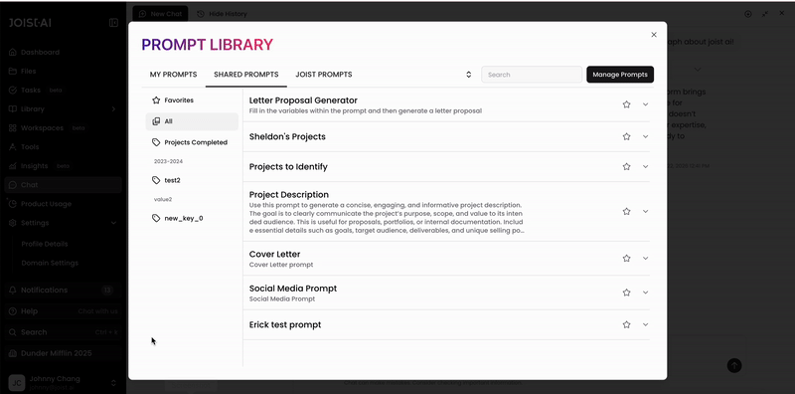795x394 pixels.
Task: Open the Sheldon's Projects prompt title
Action: [x=287, y=136]
